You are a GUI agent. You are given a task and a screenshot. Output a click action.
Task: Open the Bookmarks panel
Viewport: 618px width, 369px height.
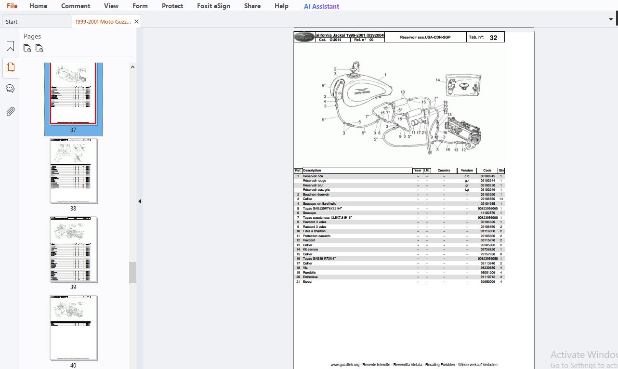10,46
